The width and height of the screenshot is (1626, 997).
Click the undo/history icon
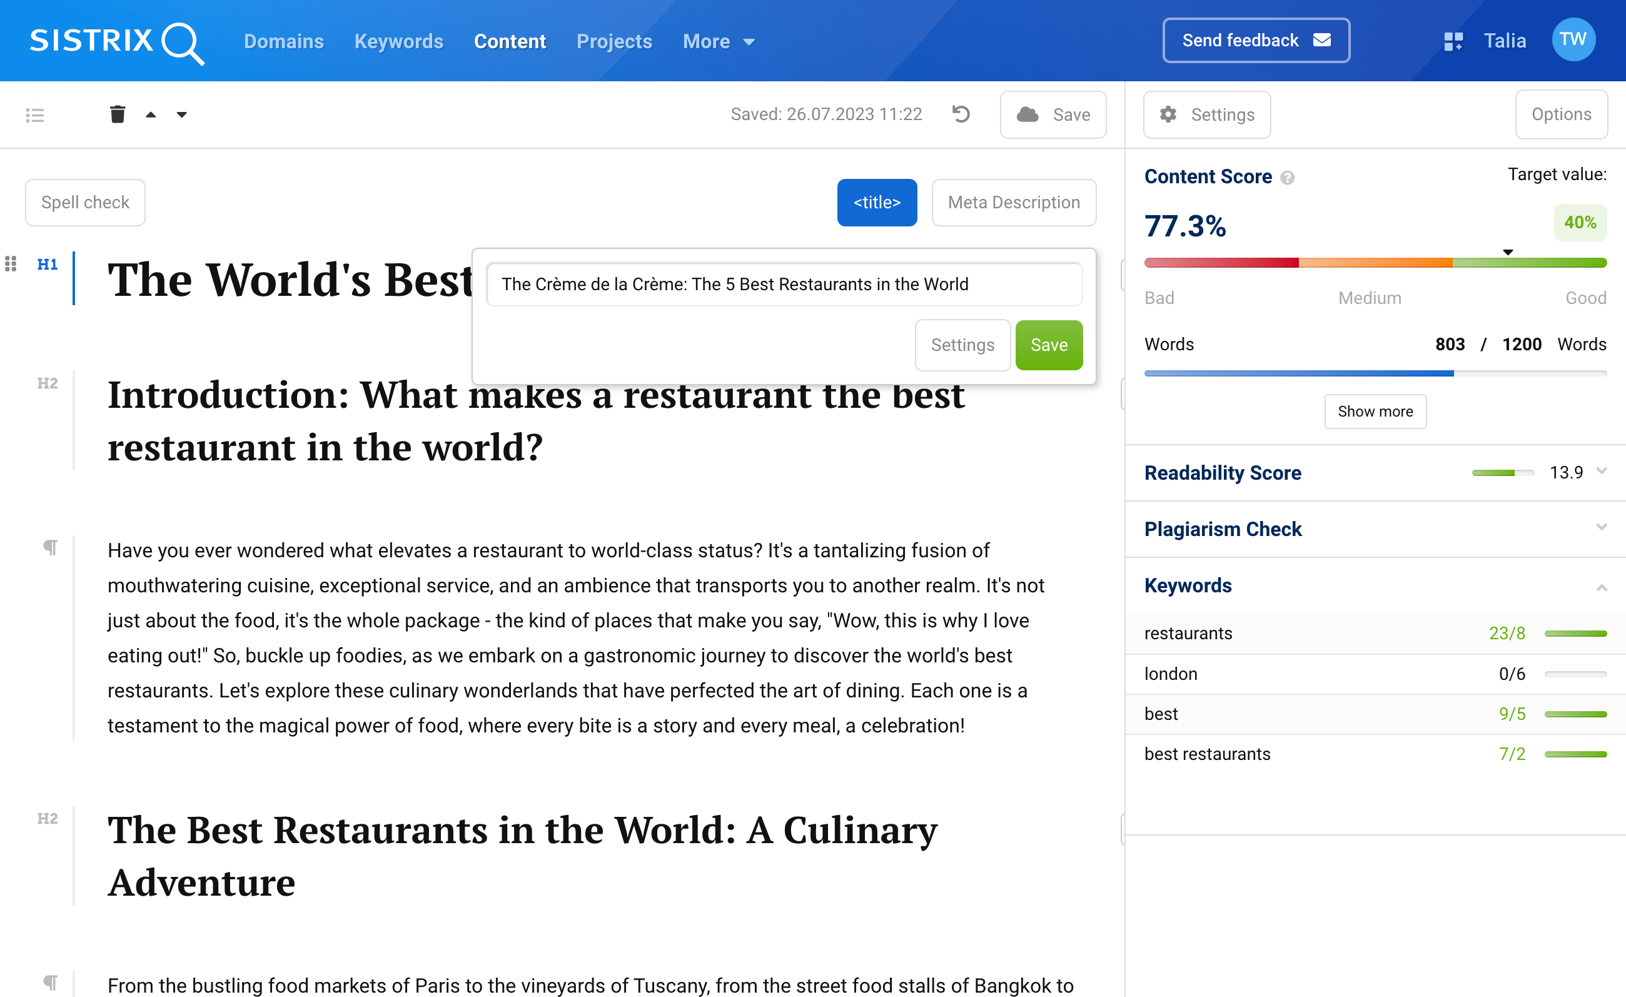coord(962,113)
